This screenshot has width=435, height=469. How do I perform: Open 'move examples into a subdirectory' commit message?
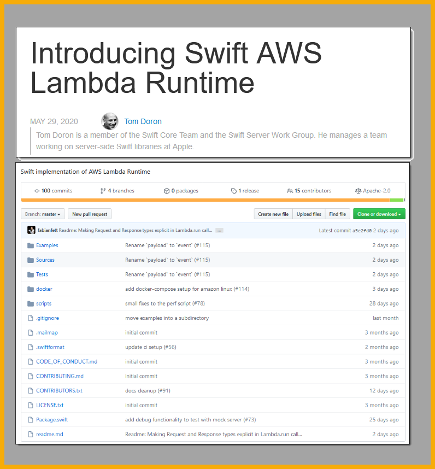[x=167, y=318]
